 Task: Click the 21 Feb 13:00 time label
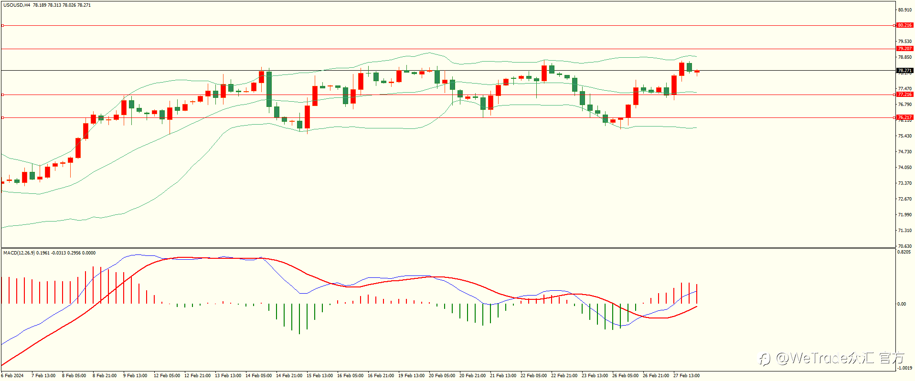[x=503, y=376]
